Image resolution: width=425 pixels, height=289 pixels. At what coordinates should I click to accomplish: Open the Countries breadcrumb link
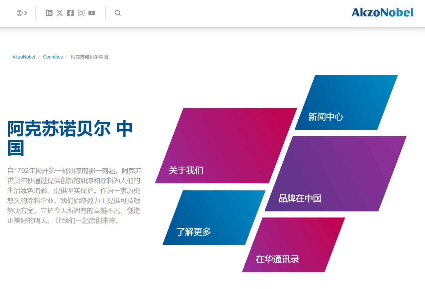pyautogui.click(x=53, y=57)
